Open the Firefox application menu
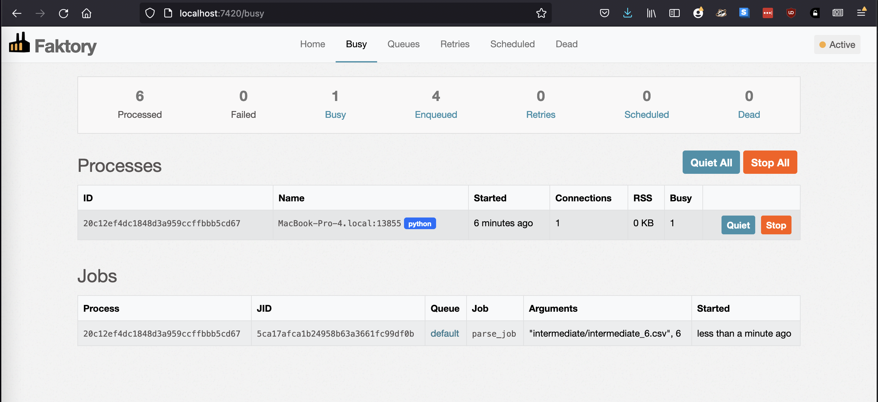Viewport: 878px width, 402px height. click(x=862, y=13)
